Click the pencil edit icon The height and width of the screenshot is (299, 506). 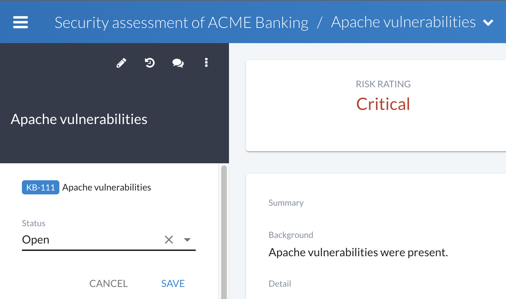(121, 63)
